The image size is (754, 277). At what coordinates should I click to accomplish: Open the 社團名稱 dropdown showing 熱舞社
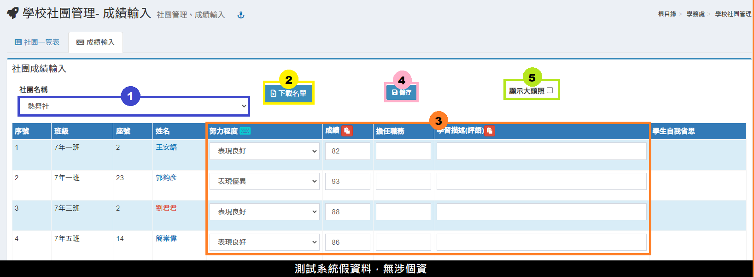tap(134, 106)
